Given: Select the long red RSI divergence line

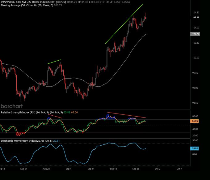Looking at the screenshot, I should point(127,115).
